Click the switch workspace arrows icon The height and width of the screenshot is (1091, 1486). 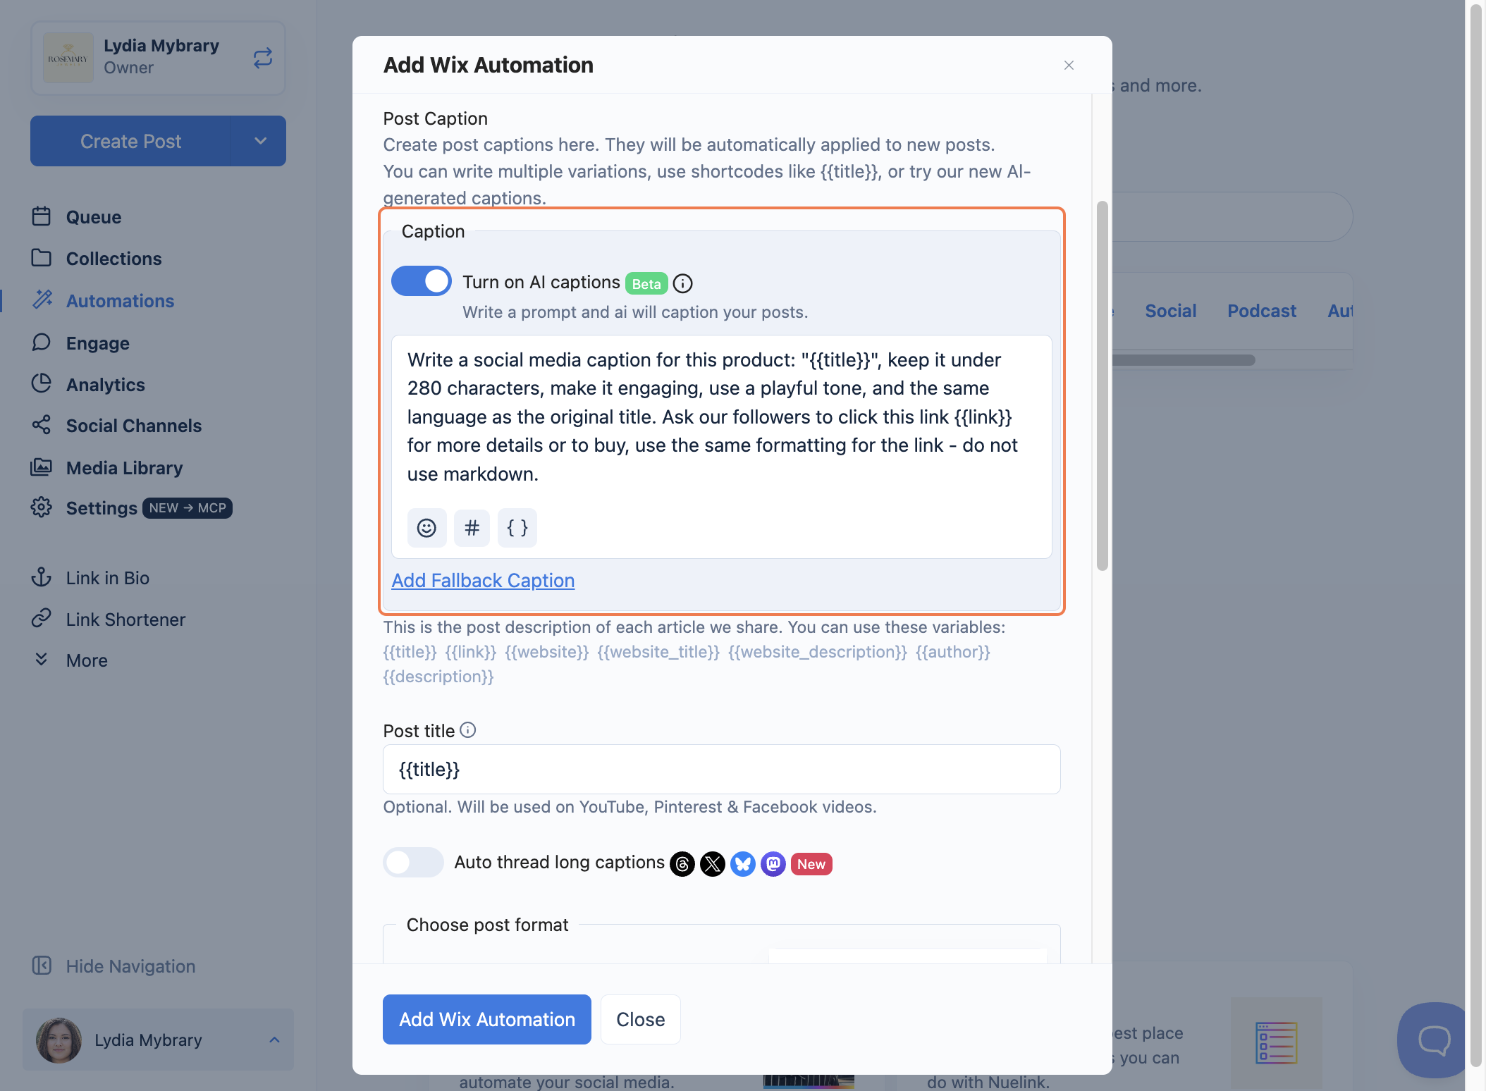263,58
